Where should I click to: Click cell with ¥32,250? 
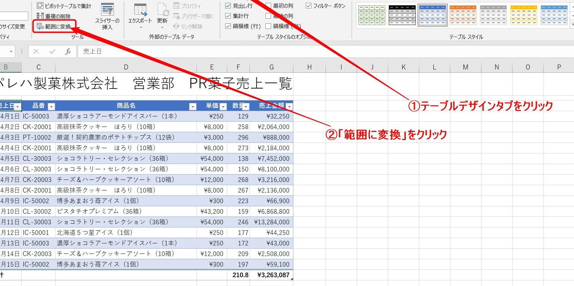click(271, 116)
